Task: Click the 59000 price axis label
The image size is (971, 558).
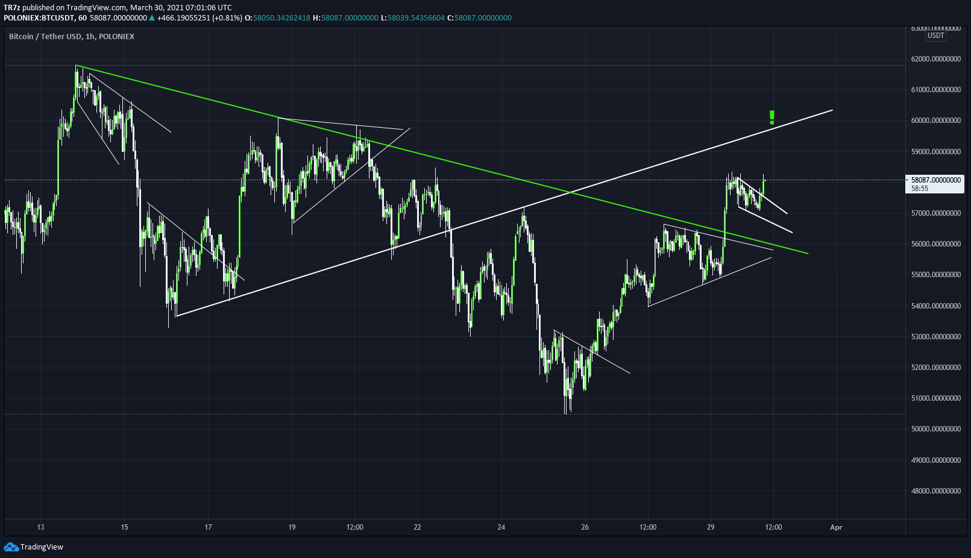Action: pyautogui.click(x=936, y=152)
